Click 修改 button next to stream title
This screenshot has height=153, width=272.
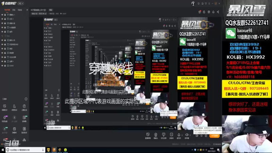point(51,10)
